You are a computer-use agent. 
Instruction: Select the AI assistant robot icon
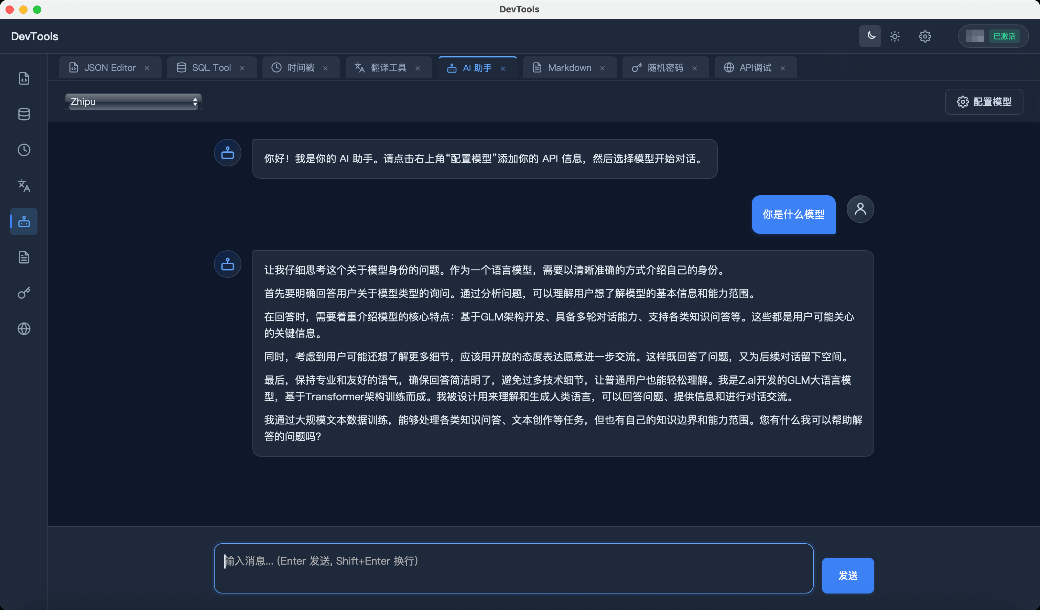(x=23, y=221)
